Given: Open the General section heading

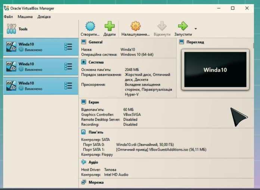Looking at the screenshot, I should pyautogui.click(x=96, y=42).
